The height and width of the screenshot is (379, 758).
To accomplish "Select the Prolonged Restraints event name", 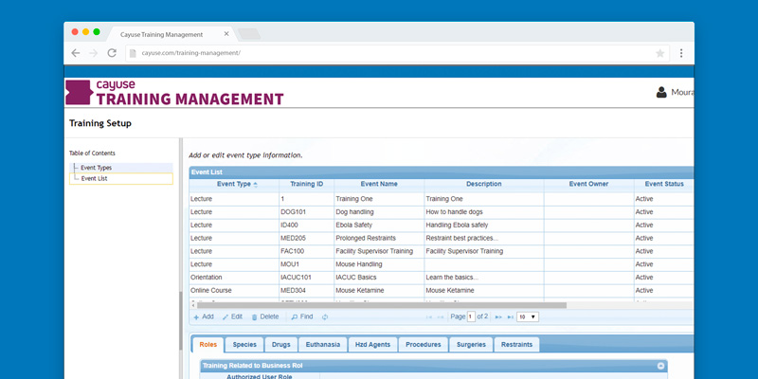I will (x=366, y=239).
